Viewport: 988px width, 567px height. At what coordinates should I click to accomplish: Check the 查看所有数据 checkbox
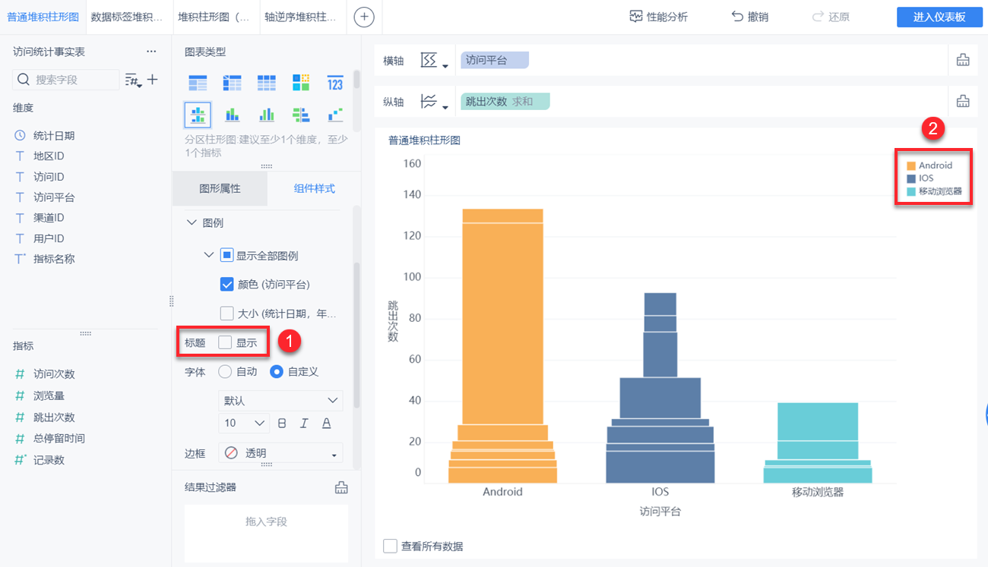[x=391, y=547]
